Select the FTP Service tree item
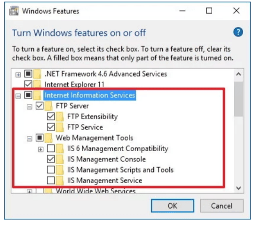 pyautogui.click(x=85, y=127)
